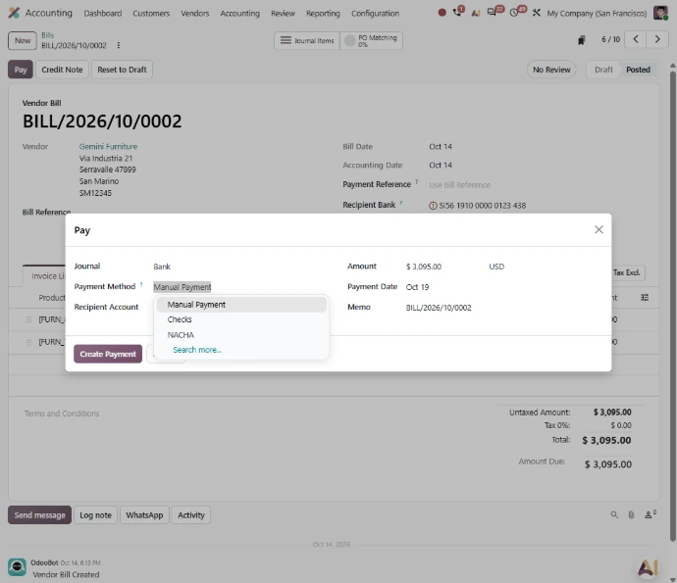This screenshot has height=583, width=677.
Task: Click the Log note button
Action: coord(95,514)
